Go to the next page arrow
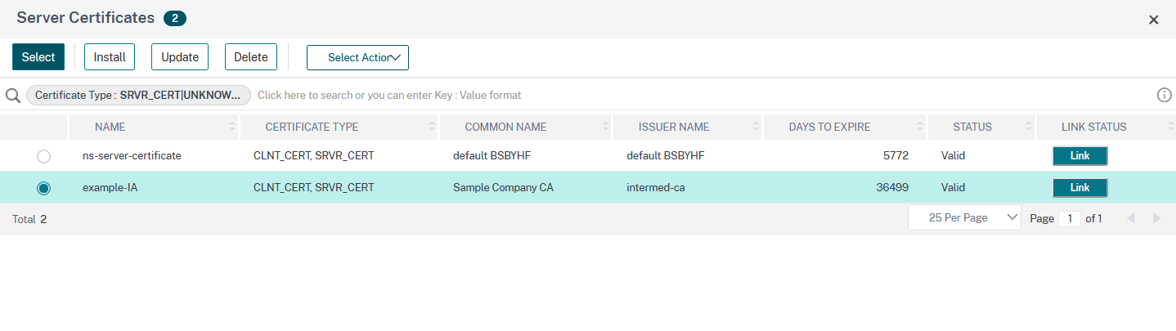The height and width of the screenshot is (331, 1176). coord(1156,218)
